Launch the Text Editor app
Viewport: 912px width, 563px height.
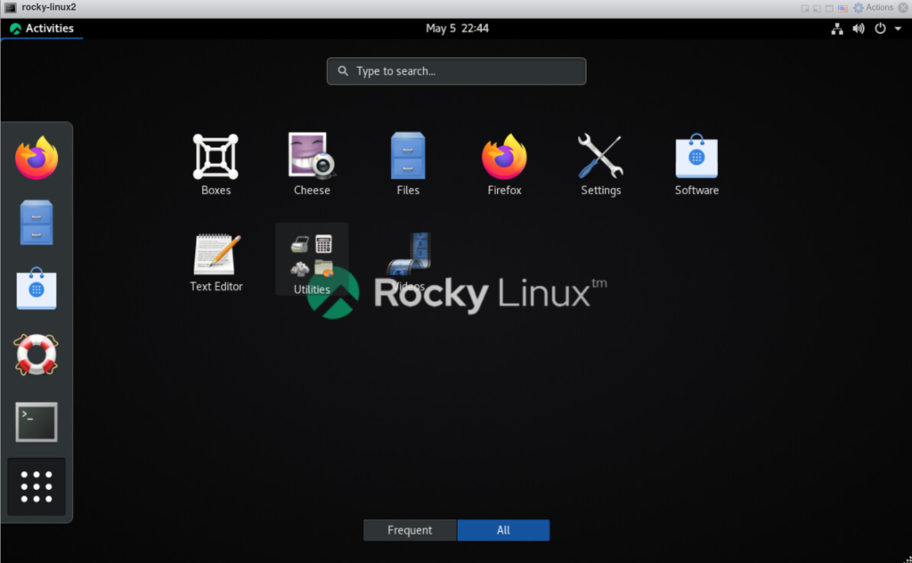[216, 261]
